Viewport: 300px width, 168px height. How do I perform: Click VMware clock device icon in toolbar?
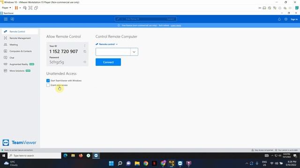(270, 8)
